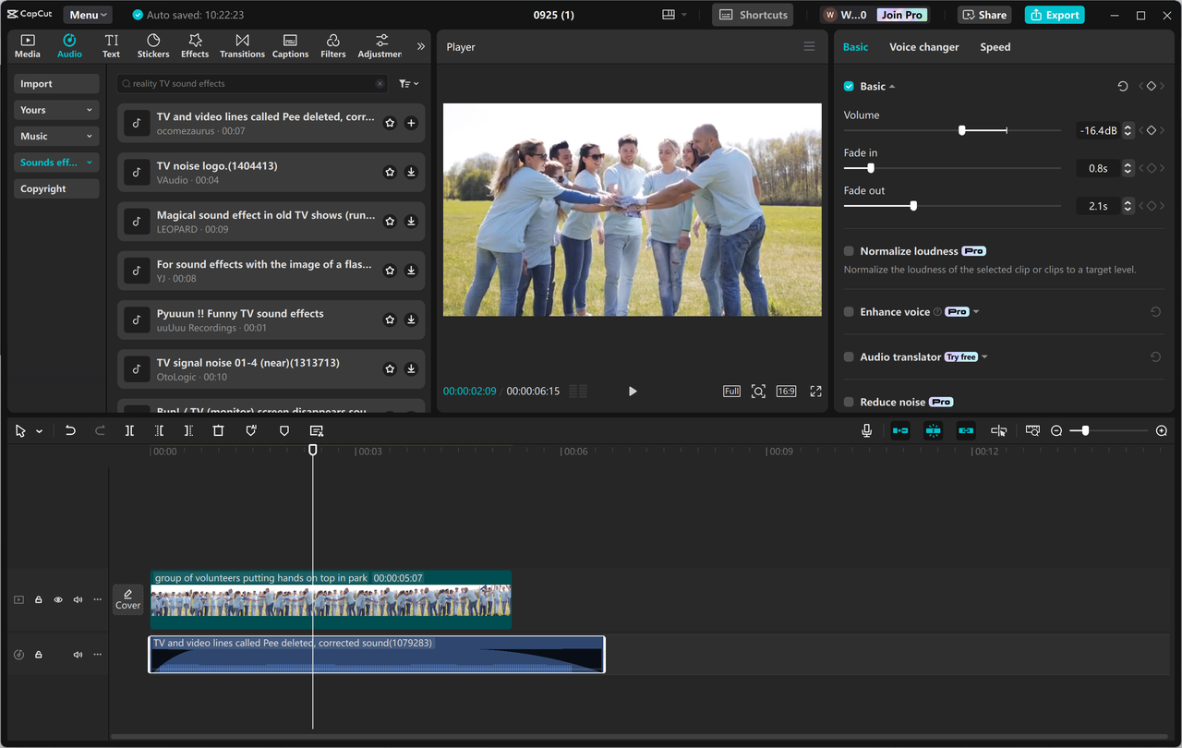Toggle the lock on the video track
The width and height of the screenshot is (1182, 748).
[38, 598]
